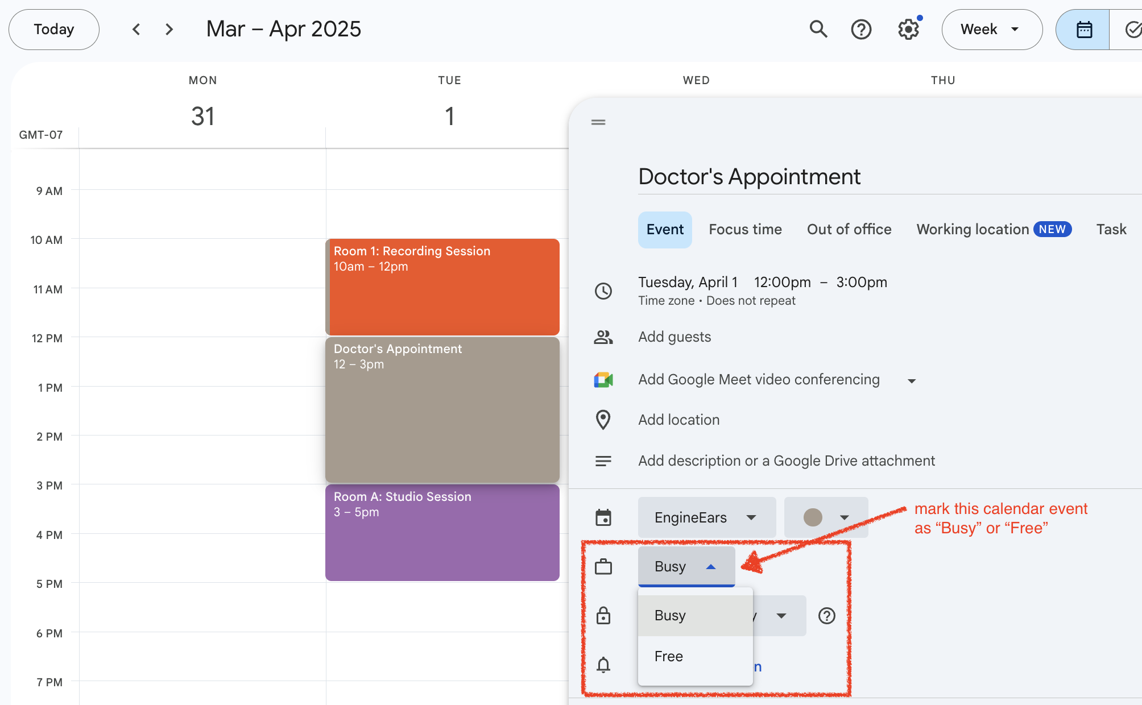Viewport: 1142px width, 705px height.
Task: Go to the previous week arrow
Action: [x=136, y=29]
